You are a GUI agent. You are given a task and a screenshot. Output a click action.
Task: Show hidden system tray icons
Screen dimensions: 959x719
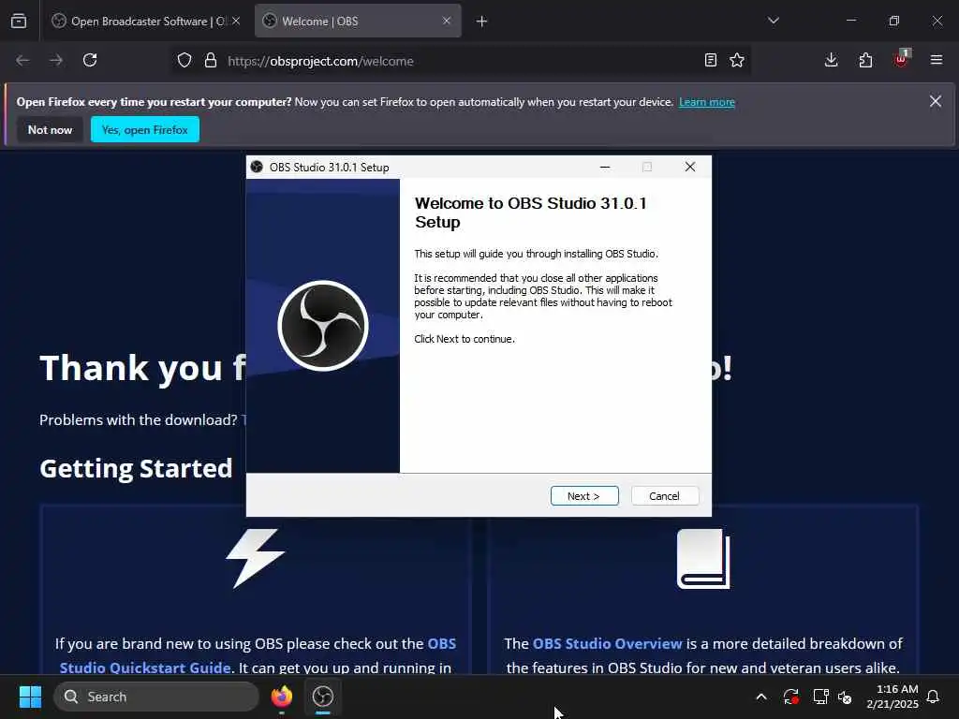tap(761, 697)
